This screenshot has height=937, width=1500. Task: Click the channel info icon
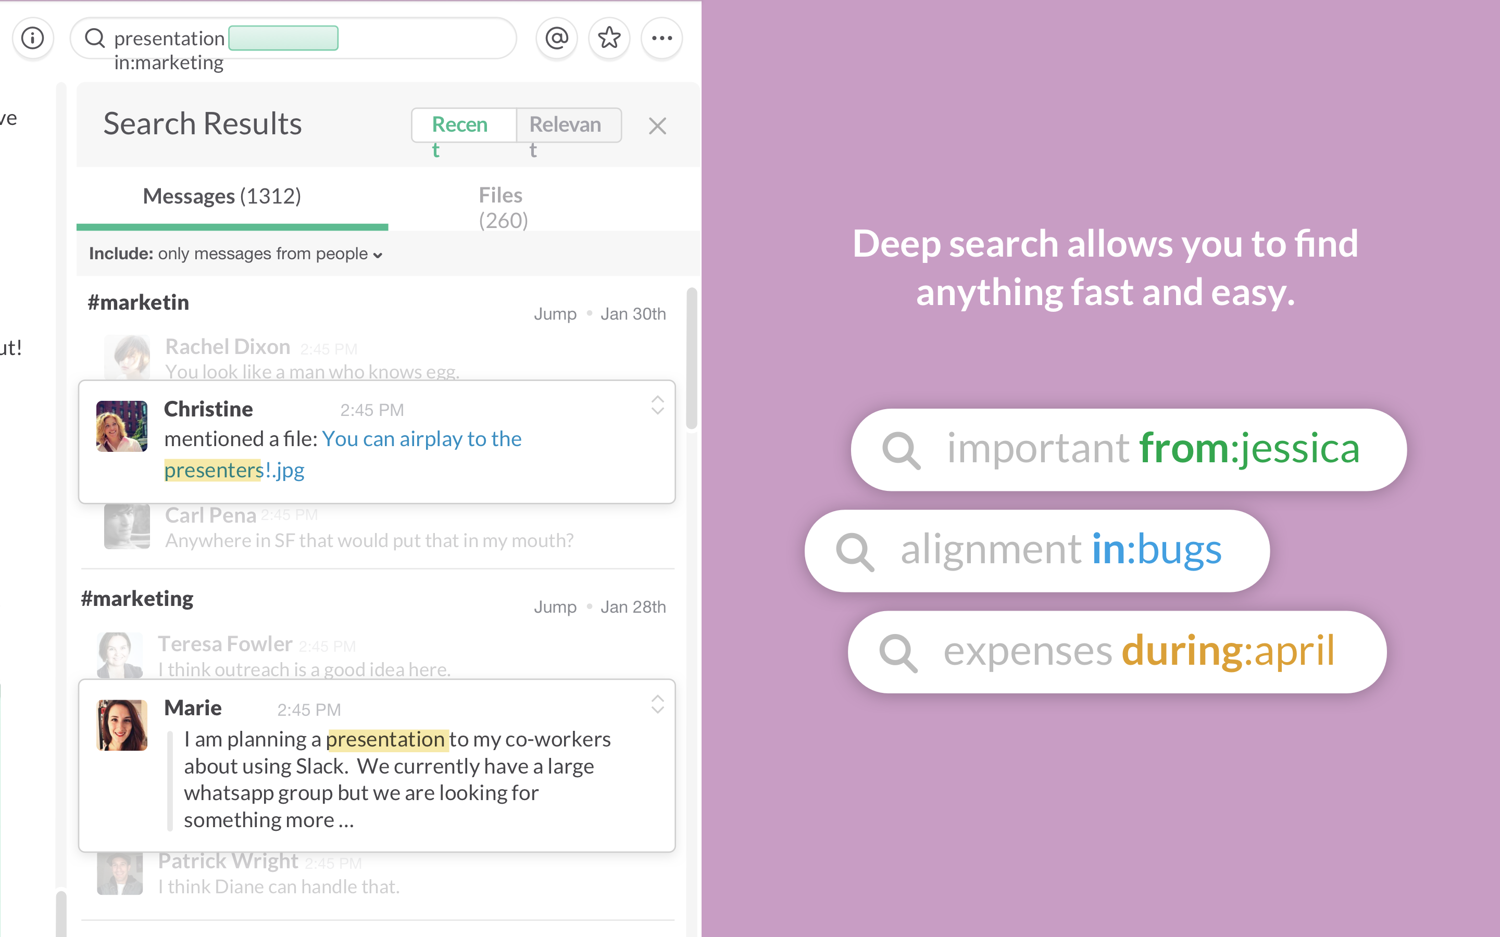pos(33,39)
